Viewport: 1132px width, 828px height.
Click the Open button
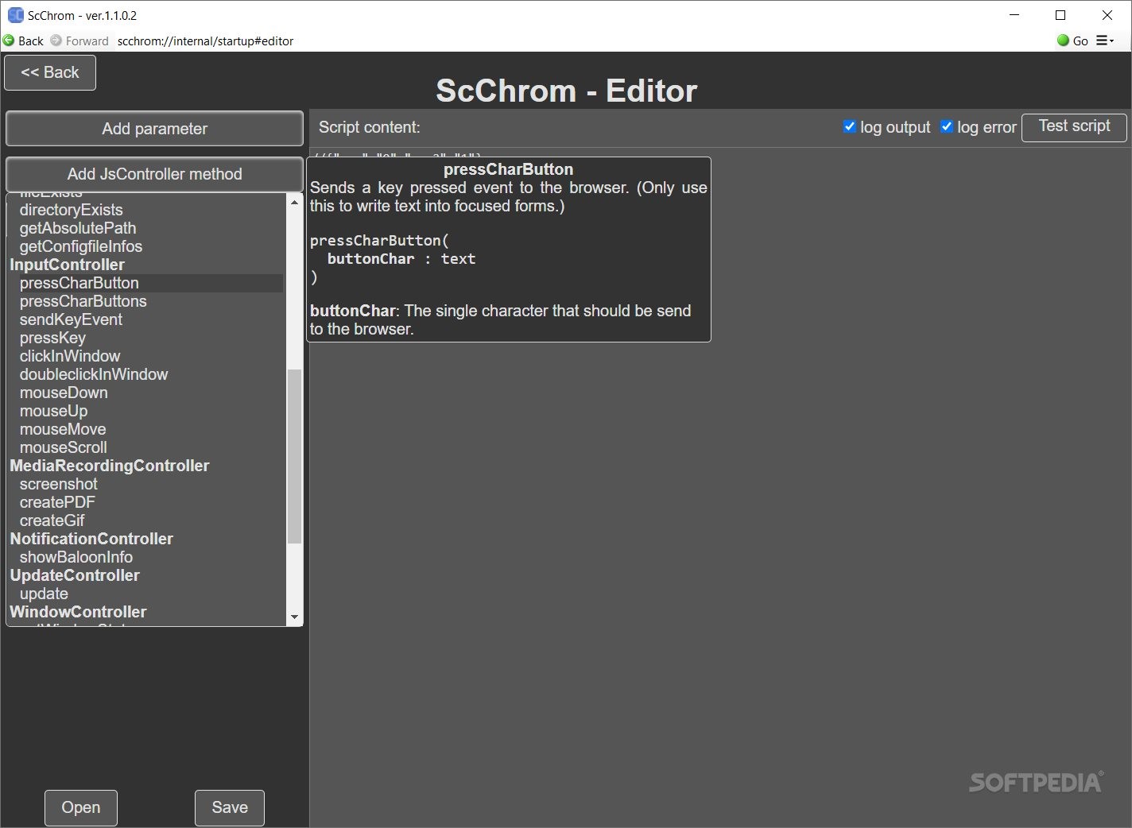[x=81, y=807]
